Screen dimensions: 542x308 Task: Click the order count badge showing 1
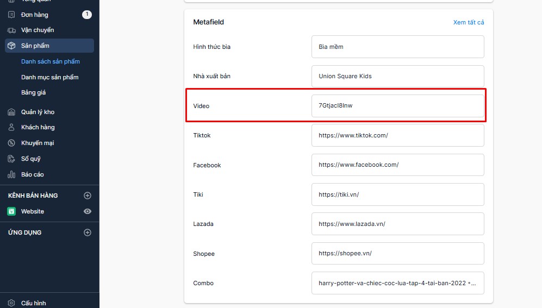pos(87,15)
